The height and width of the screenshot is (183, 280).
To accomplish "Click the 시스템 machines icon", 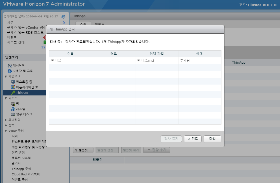I will click(x=13, y=109).
